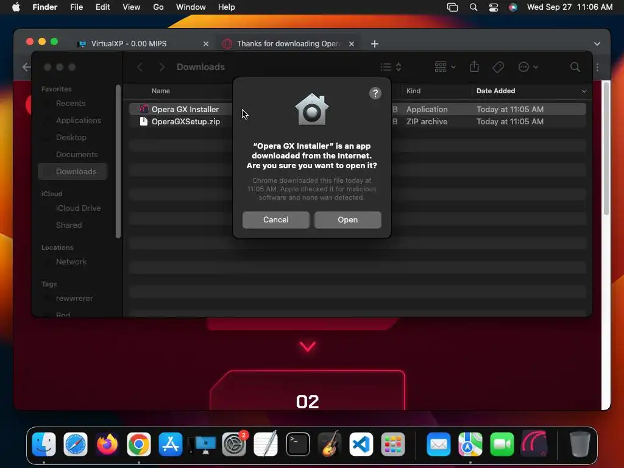Open TextEdit from the Dock
This screenshot has height=468, width=624.
pos(266,444)
